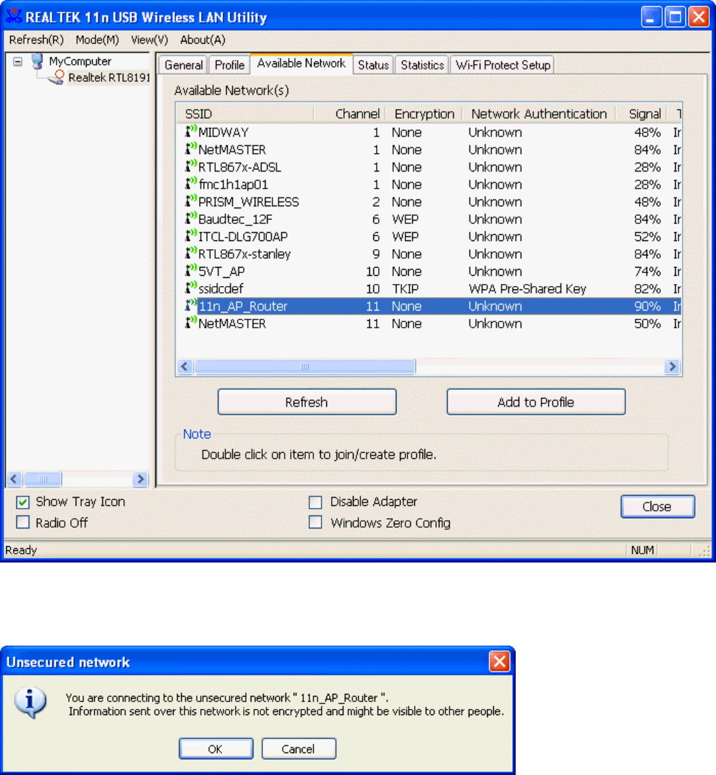Click OK in Unsecured network dialog
Viewport: 716px width, 775px height.
215,749
